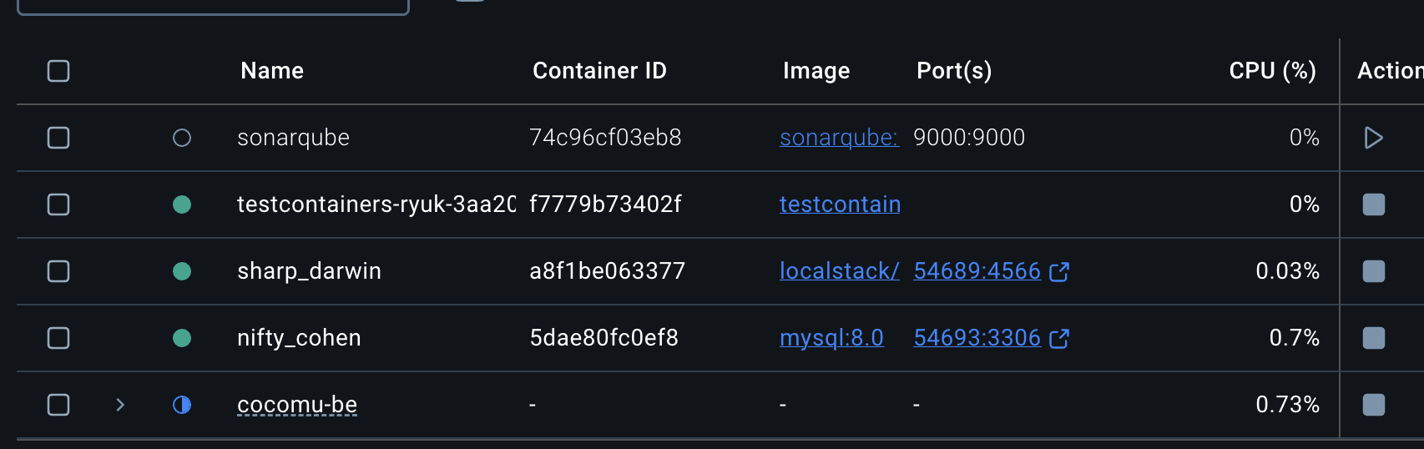The image size is (1424, 449).
Task: Sort by CPU (%) column header
Action: 1272,71
